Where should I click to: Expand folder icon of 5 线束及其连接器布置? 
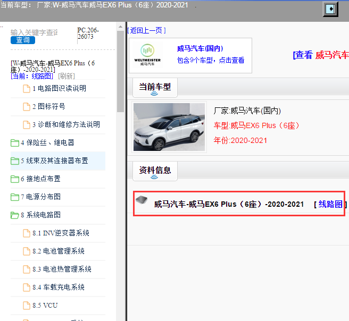15,161
